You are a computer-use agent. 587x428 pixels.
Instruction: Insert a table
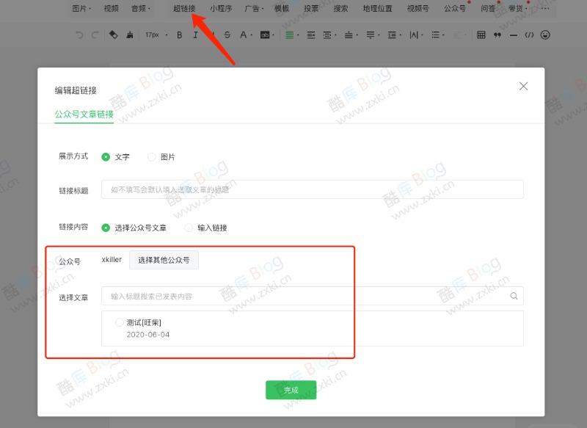coord(481,35)
